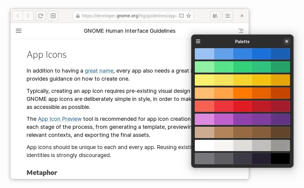
Task: Select the lightest green swatch in Palette
Action: tap(204, 67)
